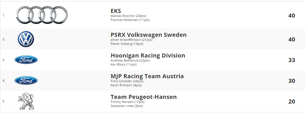Viewport: 305px width, 113px height.
Task: Select MJP Racing Team Austria's Ford logo
Action: [x=26, y=80]
